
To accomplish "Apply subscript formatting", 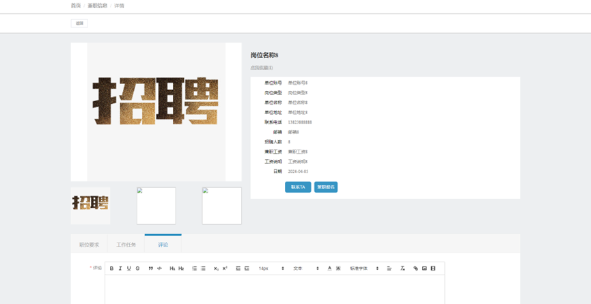I will [216, 268].
